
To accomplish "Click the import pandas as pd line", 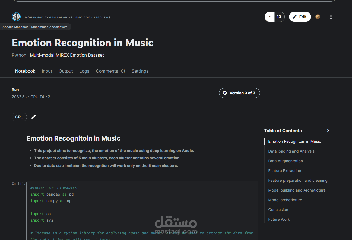I will 52,194.
